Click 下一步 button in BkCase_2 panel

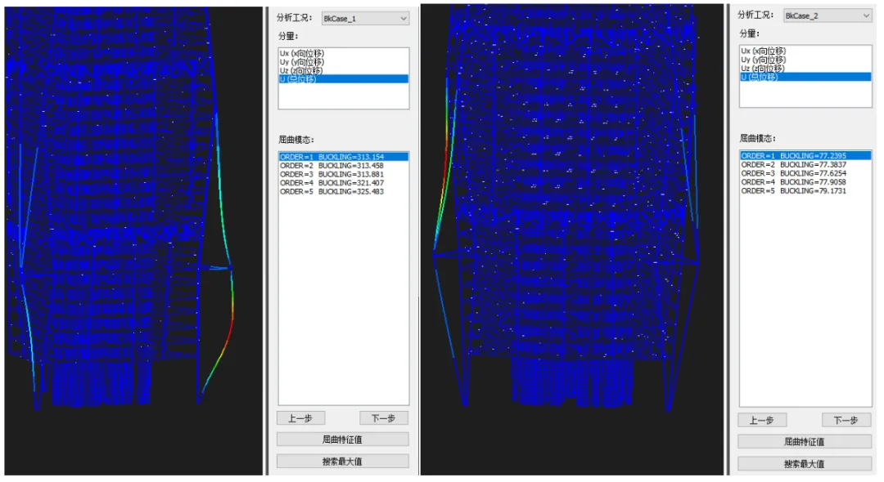point(846,420)
